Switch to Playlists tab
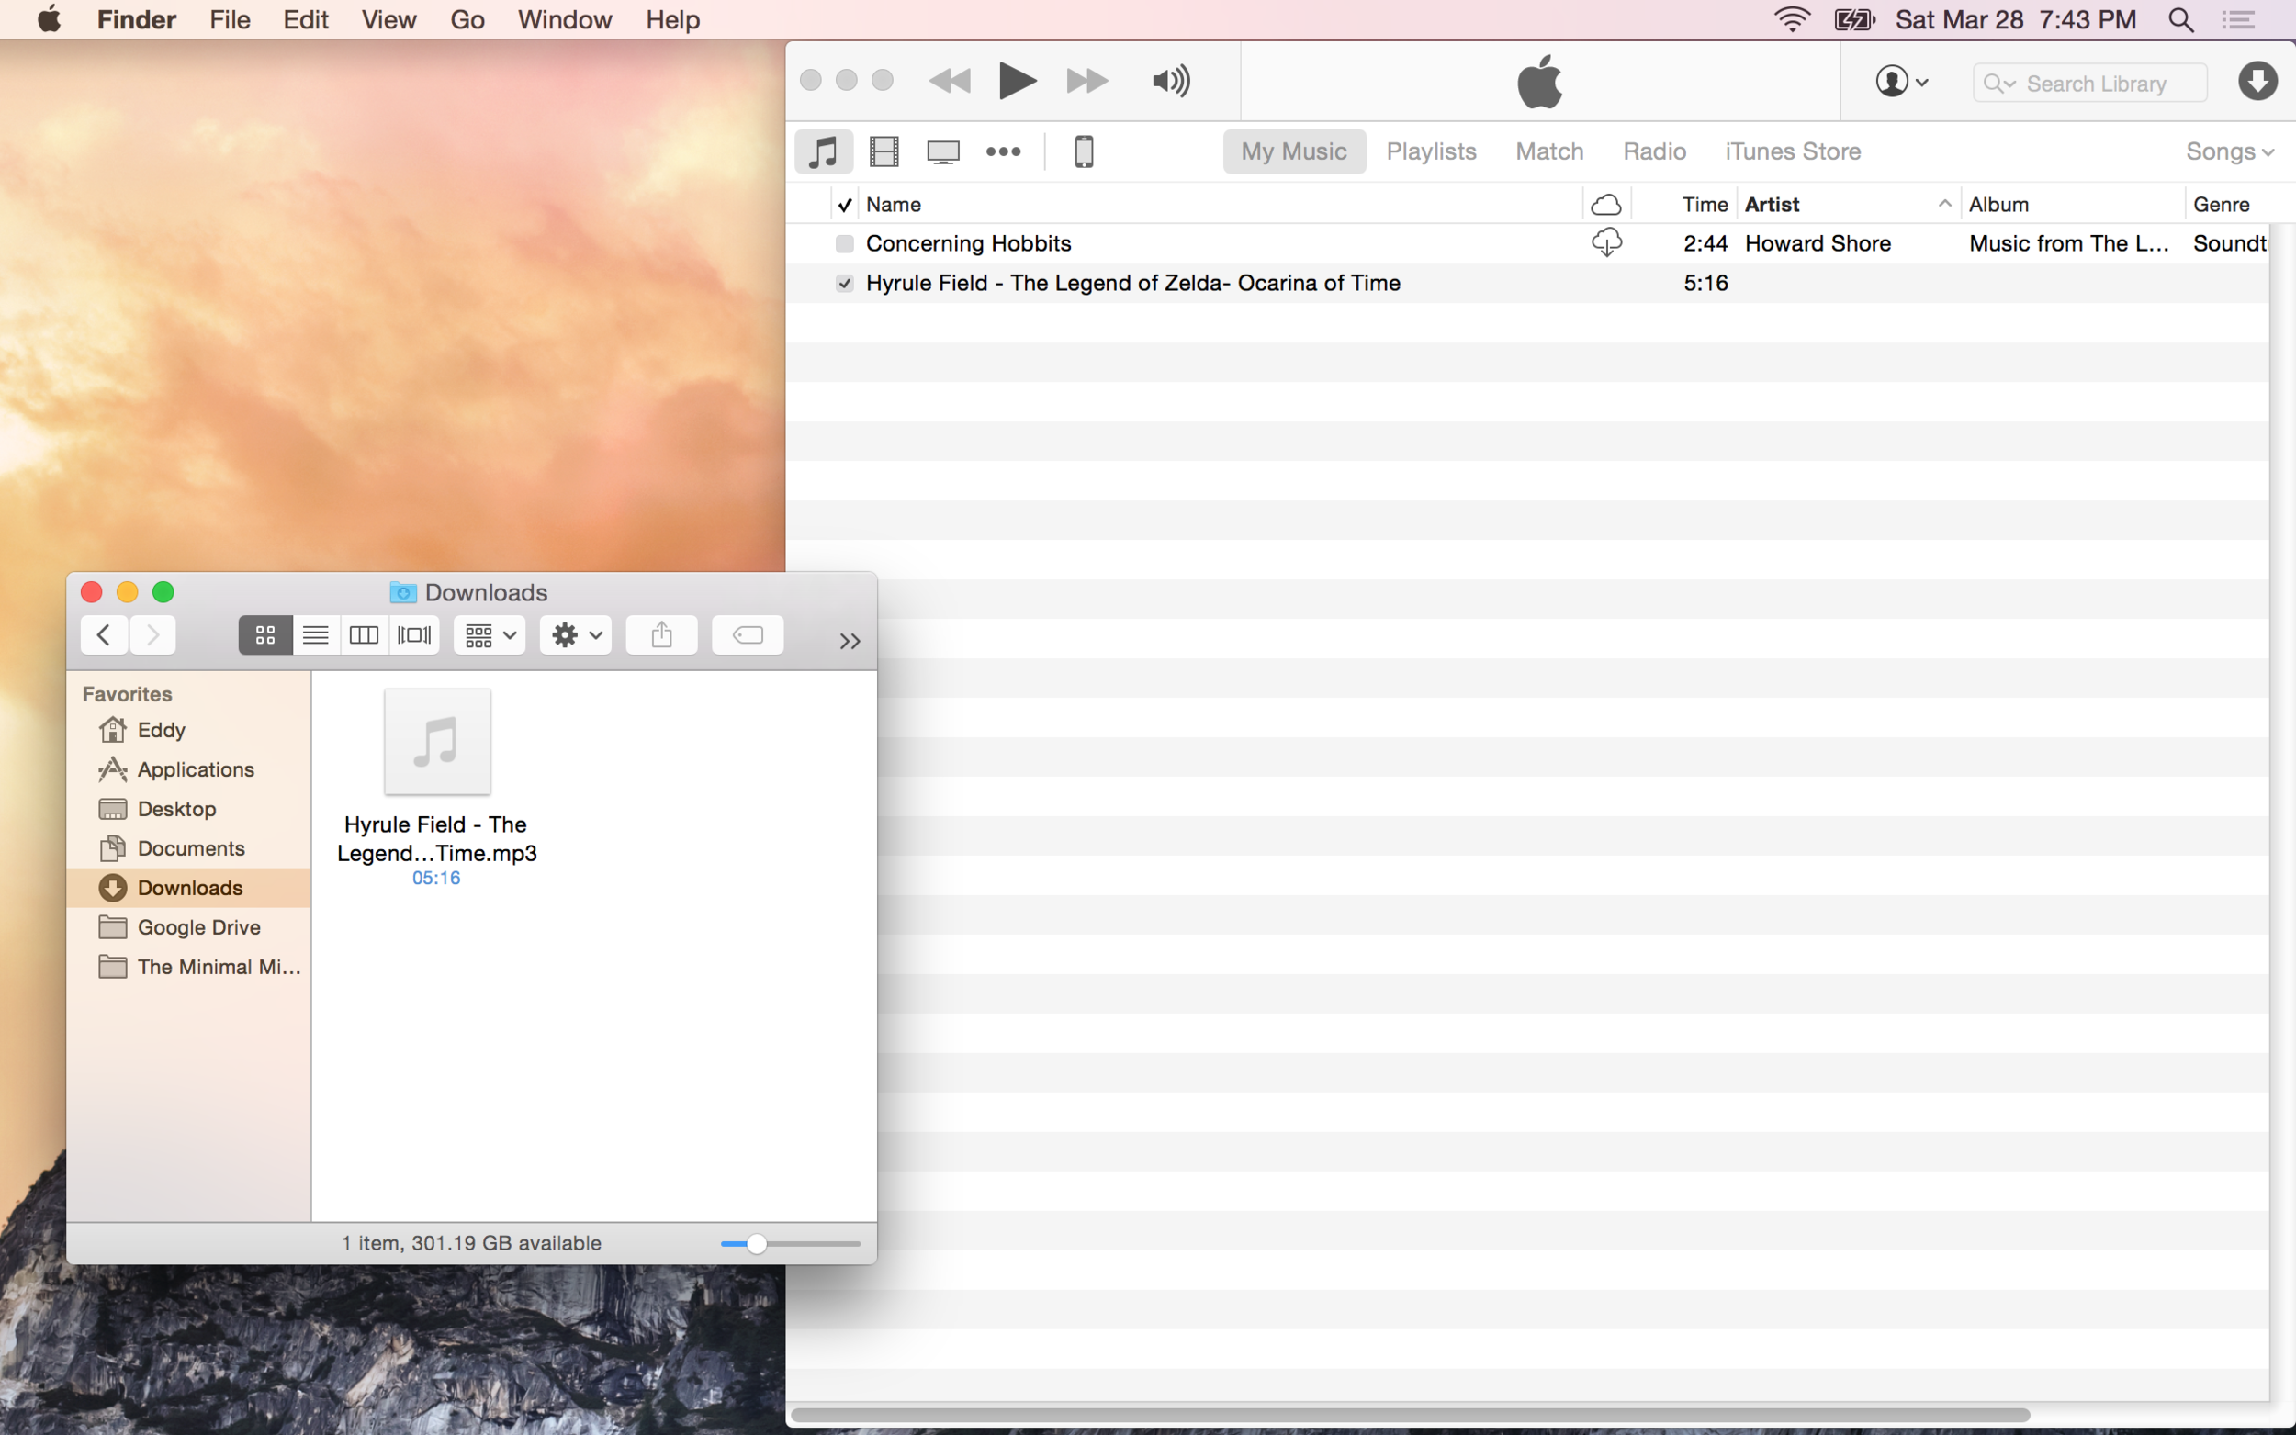This screenshot has height=1435, width=2296. (x=1430, y=151)
